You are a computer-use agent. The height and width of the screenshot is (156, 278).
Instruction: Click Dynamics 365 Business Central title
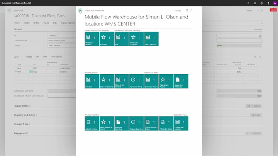tap(16, 3)
